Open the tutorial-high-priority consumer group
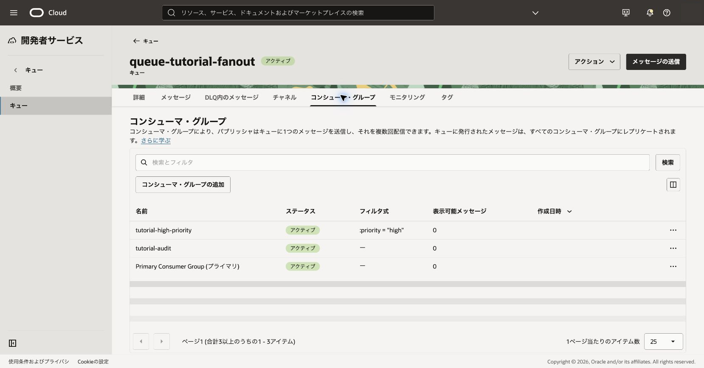This screenshot has width=704, height=368. pos(163,230)
